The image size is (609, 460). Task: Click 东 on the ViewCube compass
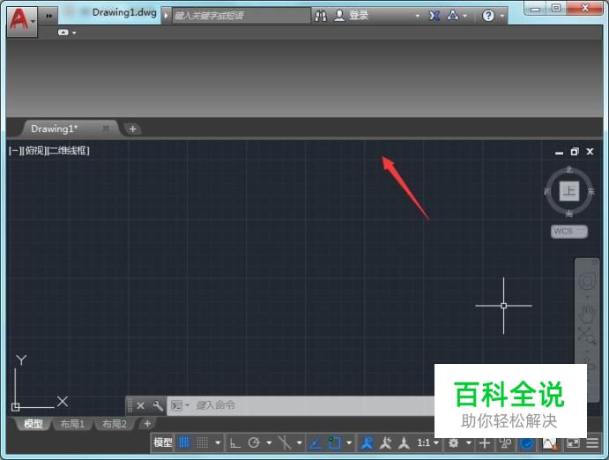tap(590, 191)
